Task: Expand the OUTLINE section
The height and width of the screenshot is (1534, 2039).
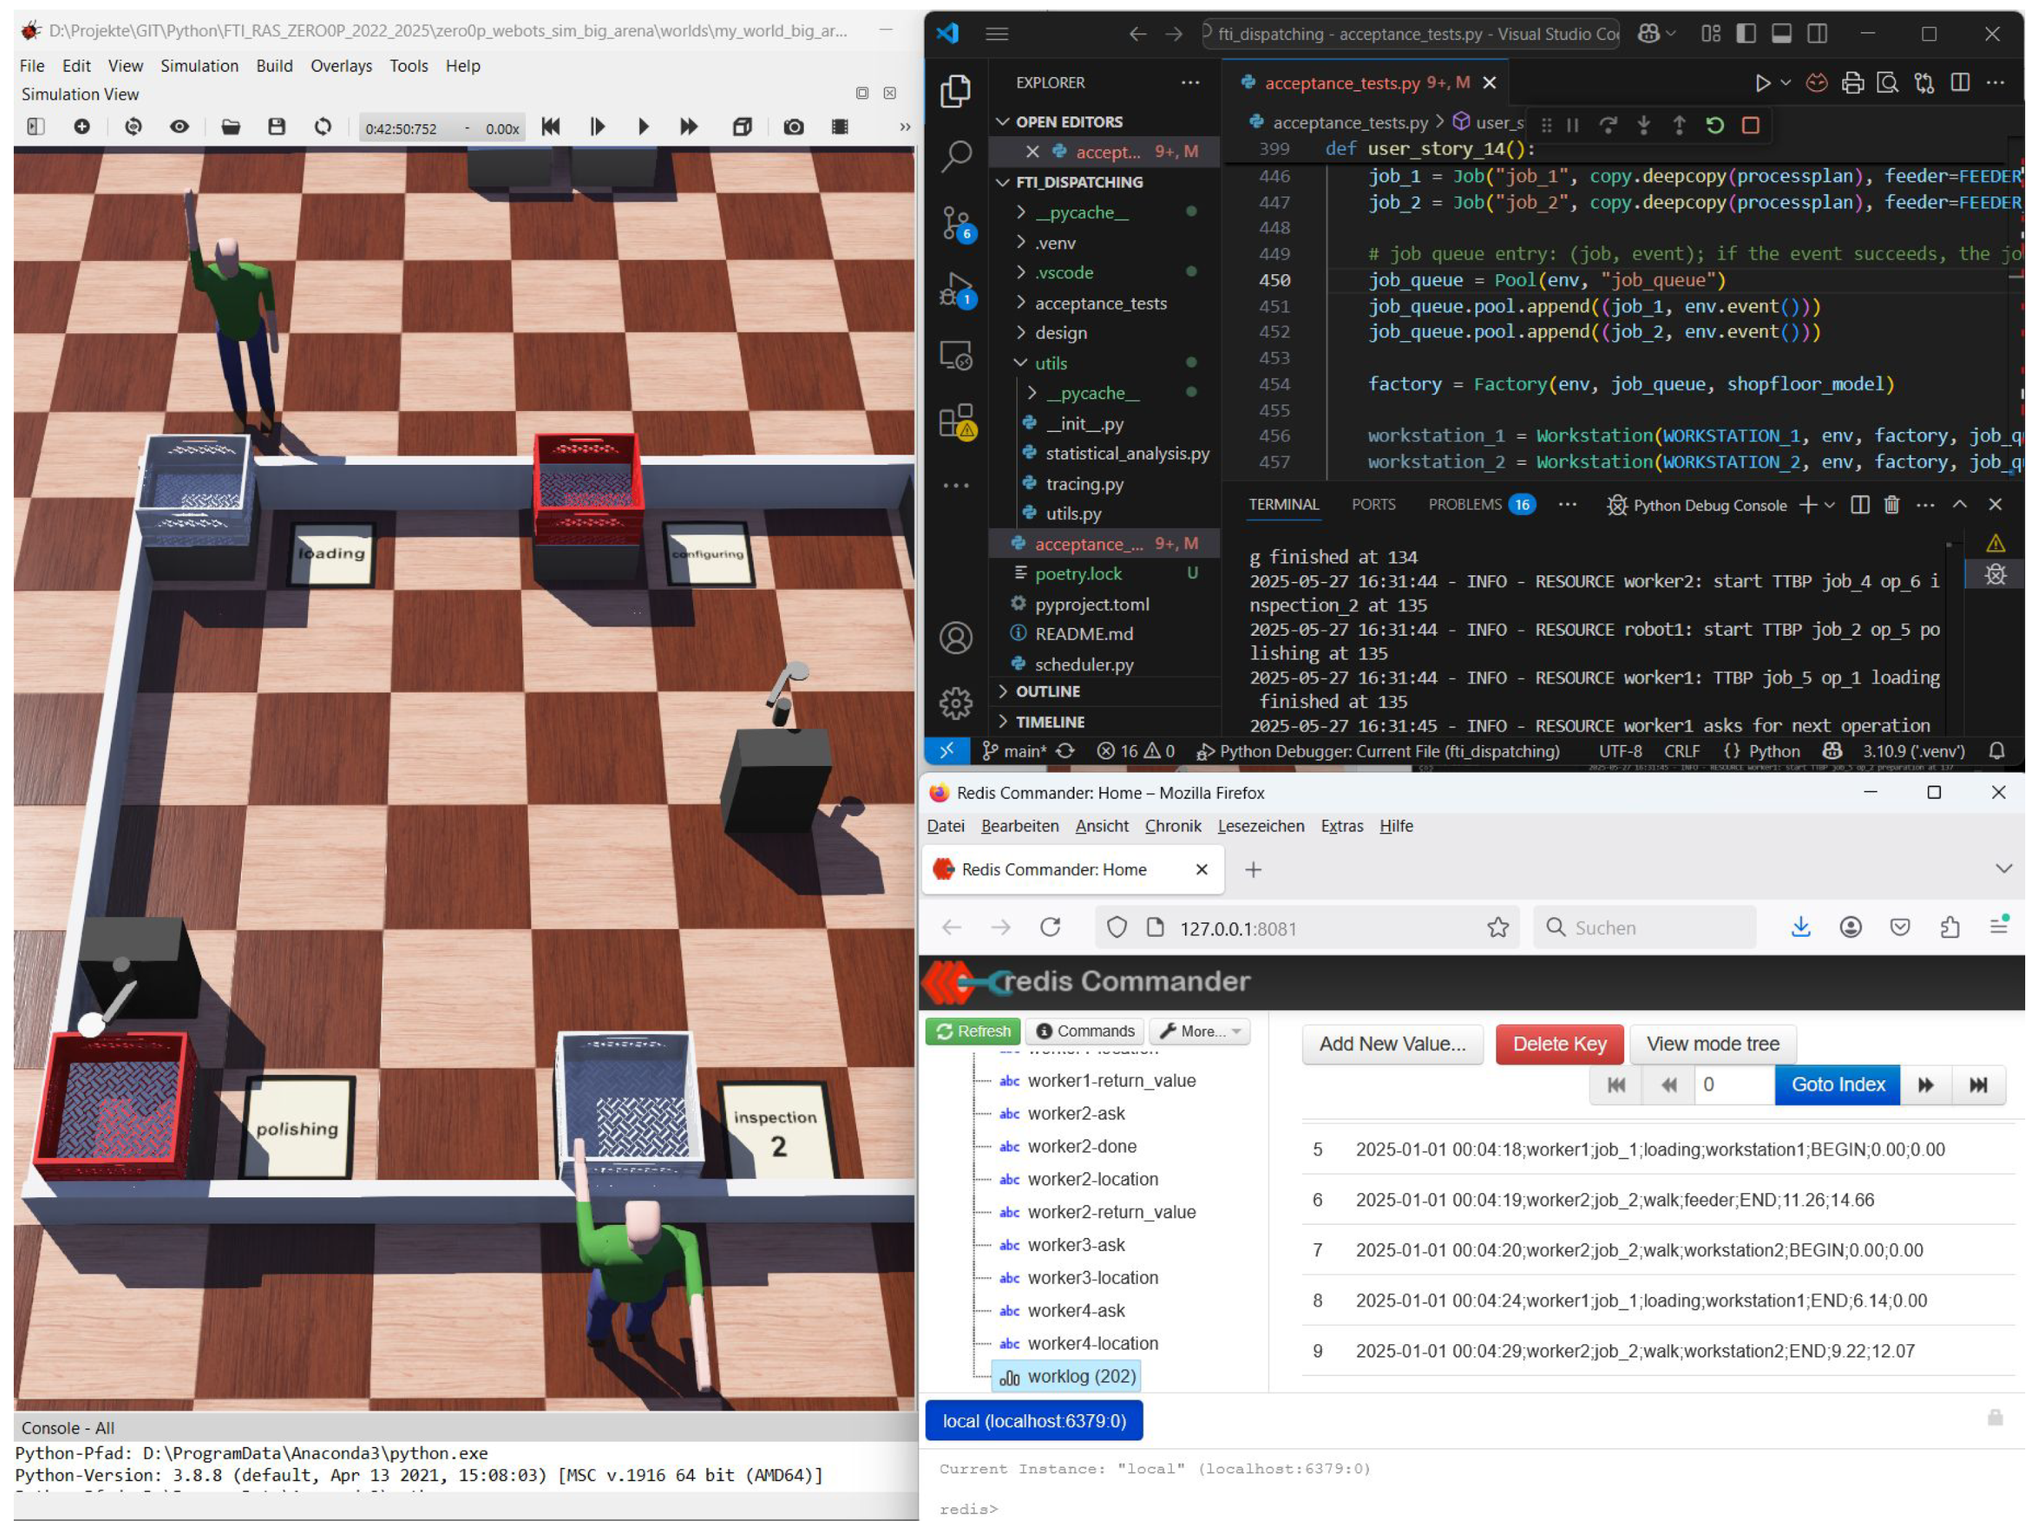Action: pyautogui.click(x=1048, y=692)
